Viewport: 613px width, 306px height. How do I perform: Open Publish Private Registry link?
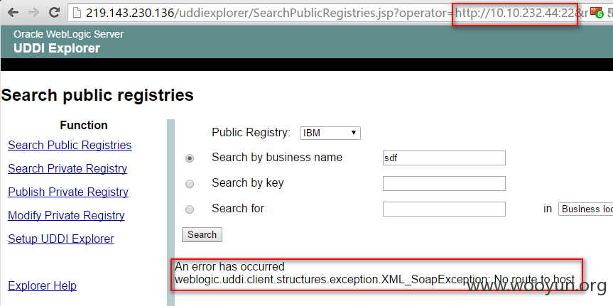[68, 192]
